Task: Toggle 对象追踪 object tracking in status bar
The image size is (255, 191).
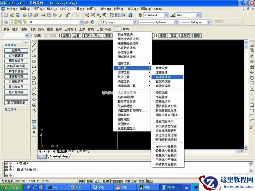Action: coord(131,181)
